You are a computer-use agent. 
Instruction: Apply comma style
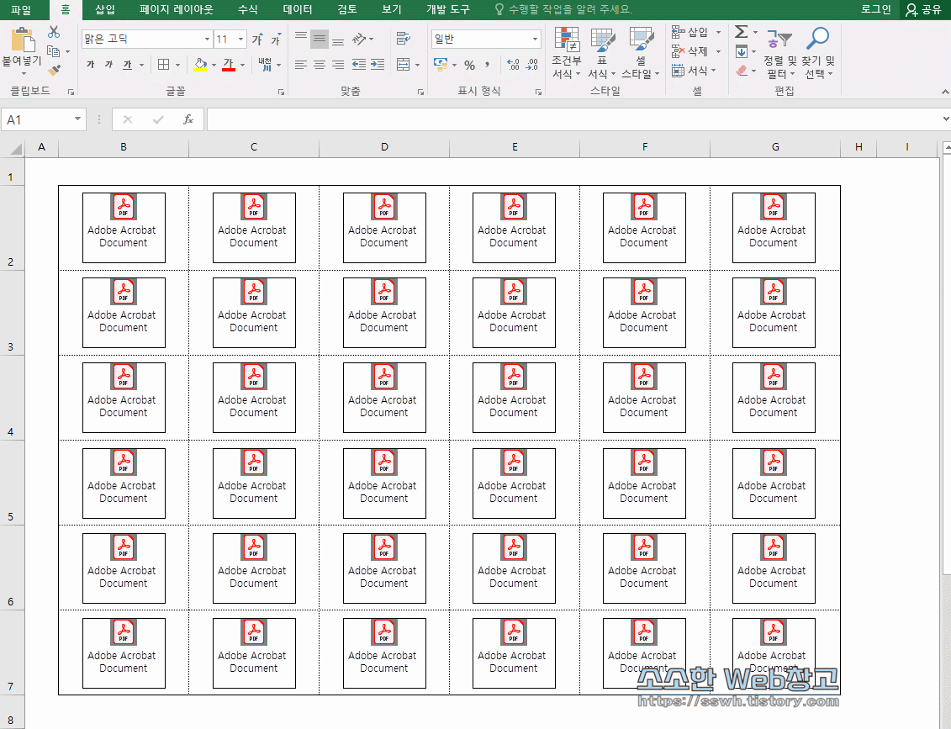click(487, 64)
